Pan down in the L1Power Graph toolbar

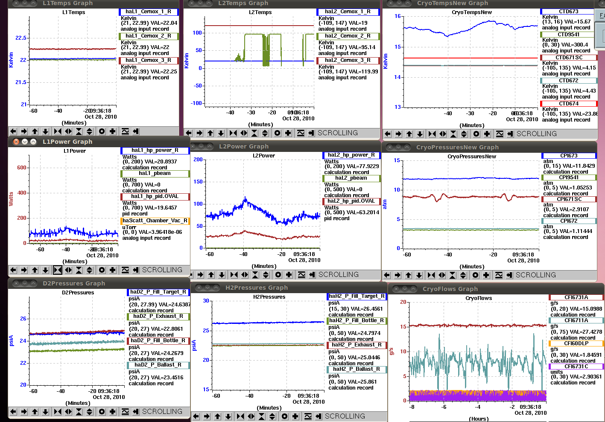pos(45,270)
